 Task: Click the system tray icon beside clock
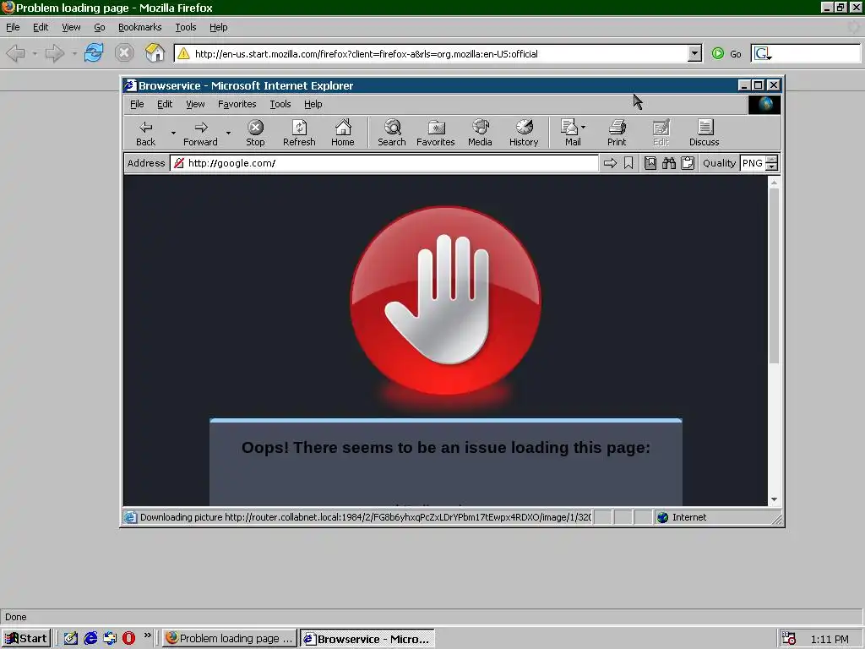tap(789, 639)
